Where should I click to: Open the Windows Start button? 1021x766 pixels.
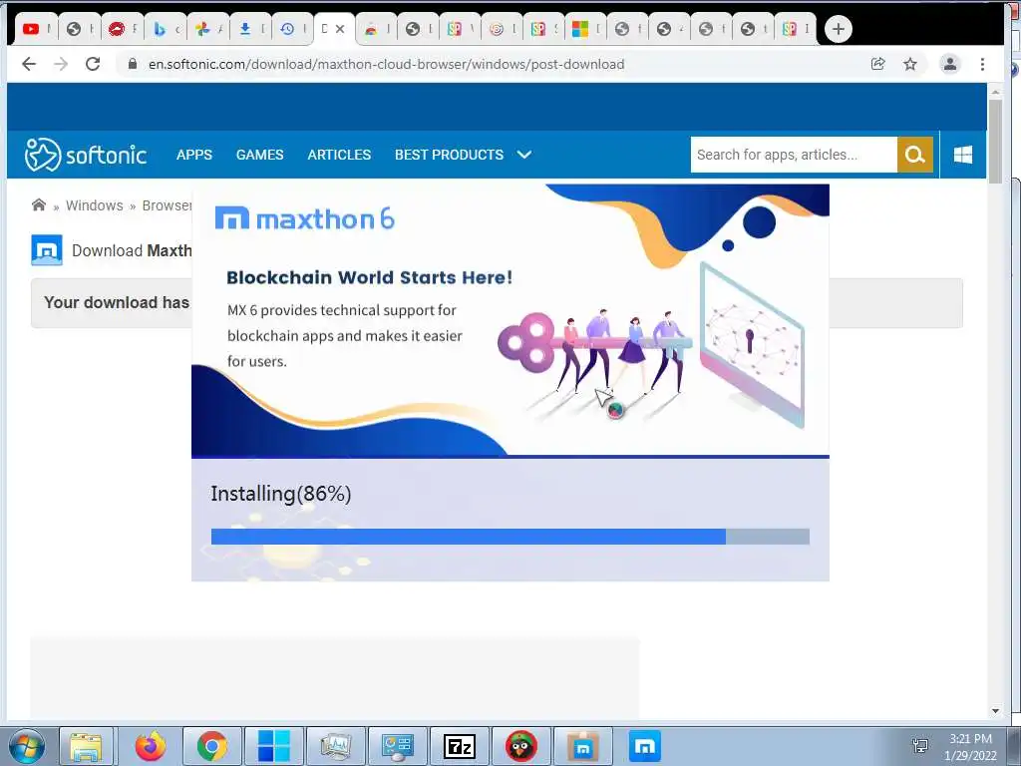click(x=26, y=746)
